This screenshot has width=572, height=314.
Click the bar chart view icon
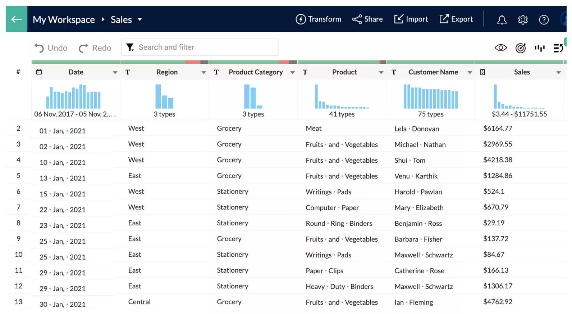(539, 48)
